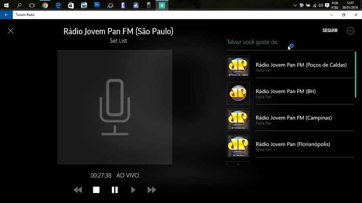Close the TuneIn Radio window
The width and height of the screenshot is (362, 203).
pyautogui.click(x=356, y=15)
